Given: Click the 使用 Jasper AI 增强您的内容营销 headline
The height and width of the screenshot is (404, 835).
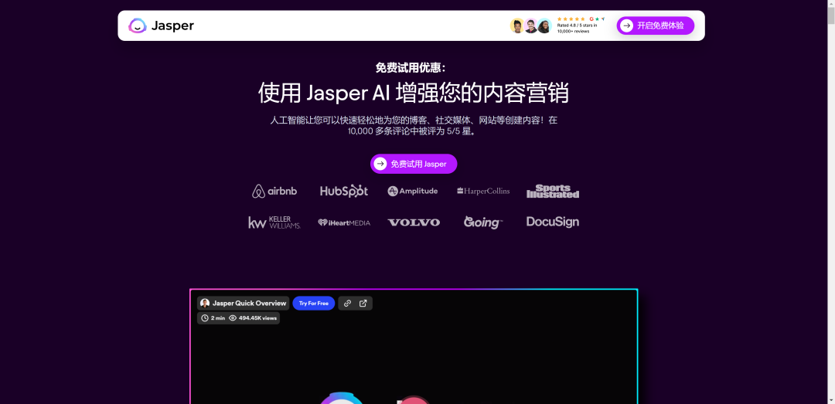Looking at the screenshot, I should 414,93.
